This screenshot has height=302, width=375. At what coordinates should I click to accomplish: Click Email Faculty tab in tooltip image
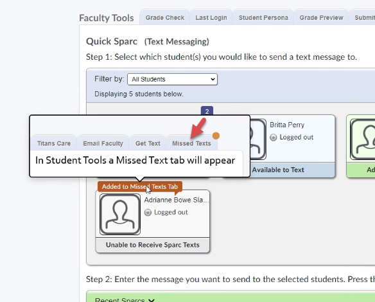tap(103, 143)
